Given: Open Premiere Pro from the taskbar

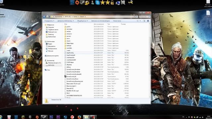Looking at the screenshot, I should [x=58, y=117].
